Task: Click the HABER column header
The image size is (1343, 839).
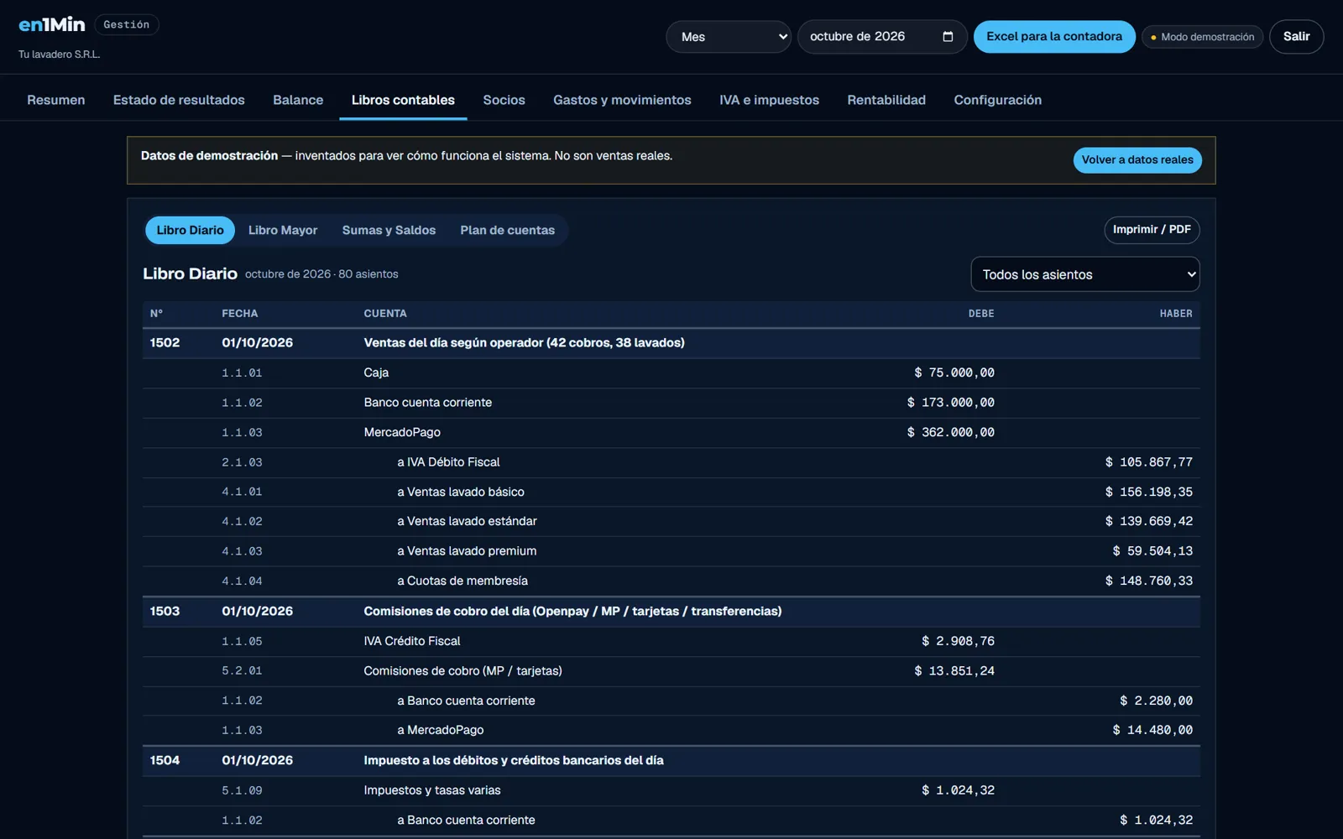Action: [1176, 314]
